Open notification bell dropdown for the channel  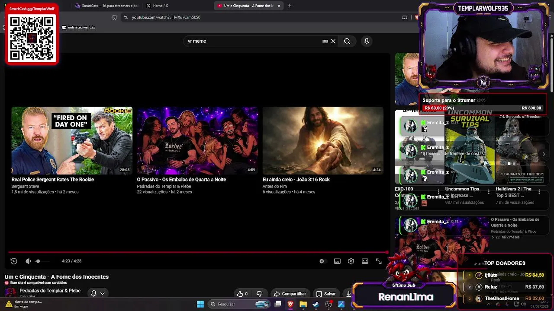point(98,293)
